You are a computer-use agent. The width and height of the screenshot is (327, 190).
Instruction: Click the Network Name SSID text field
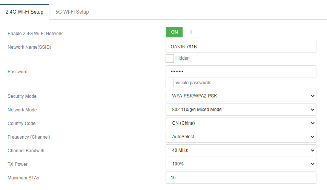click(241, 47)
